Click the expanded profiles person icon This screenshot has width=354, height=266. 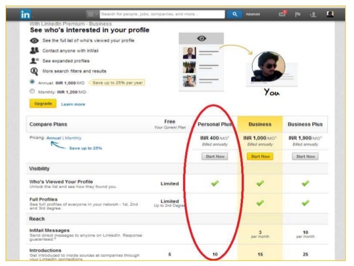pyautogui.click(x=34, y=61)
